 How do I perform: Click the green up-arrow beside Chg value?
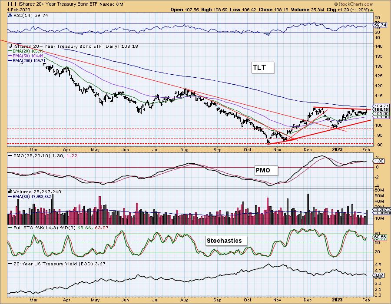371,10
